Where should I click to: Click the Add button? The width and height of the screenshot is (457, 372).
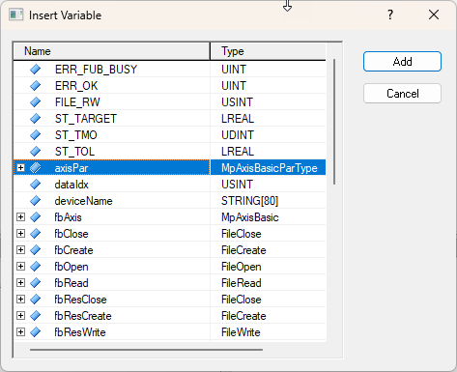[402, 61]
